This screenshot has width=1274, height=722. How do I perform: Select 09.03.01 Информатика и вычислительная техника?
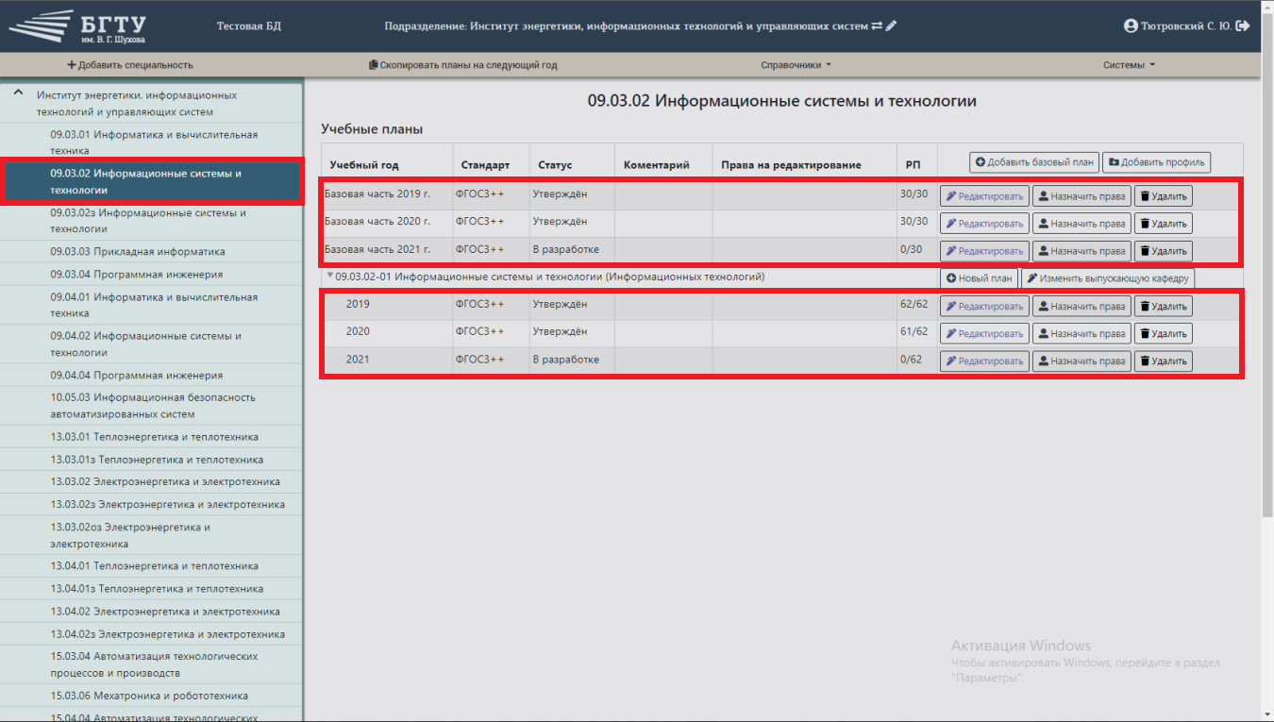151,143
